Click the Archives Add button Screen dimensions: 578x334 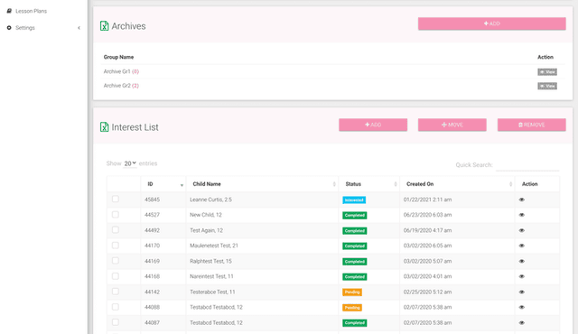491,23
